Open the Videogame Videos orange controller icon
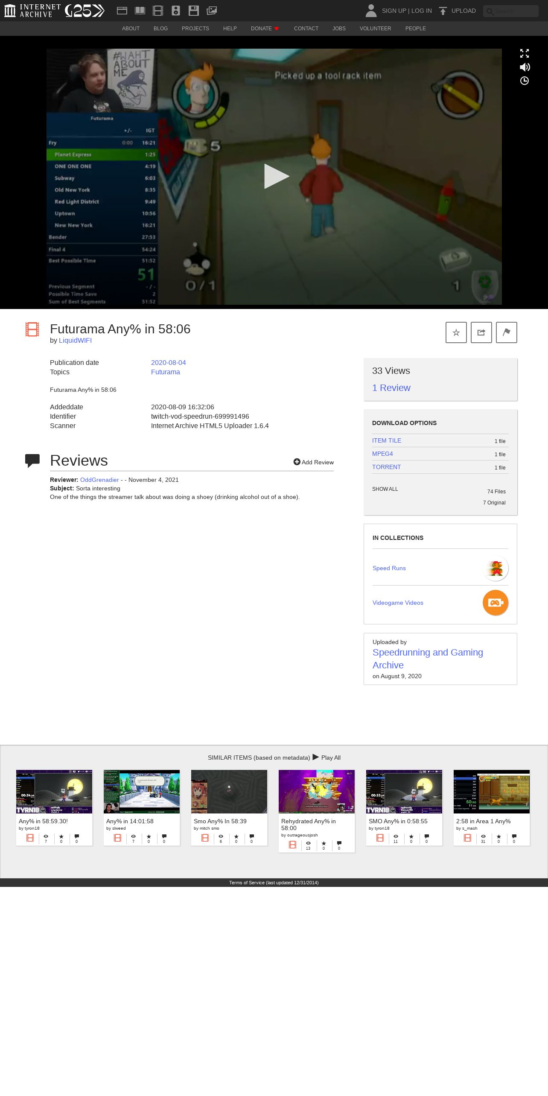 click(496, 603)
